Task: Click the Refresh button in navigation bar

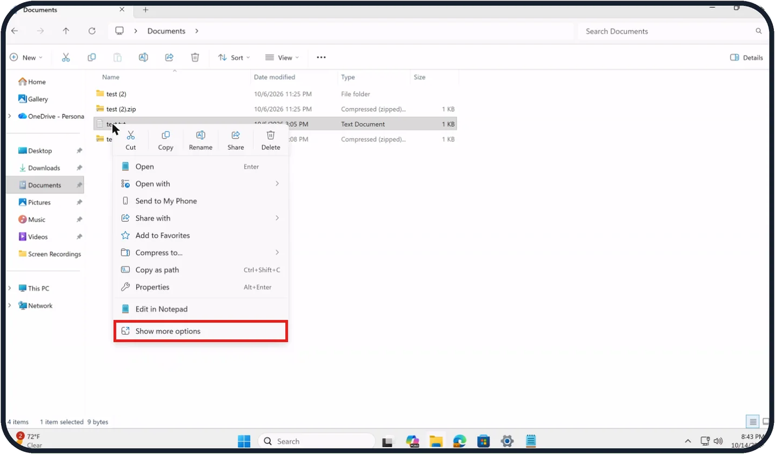Action: (92, 31)
